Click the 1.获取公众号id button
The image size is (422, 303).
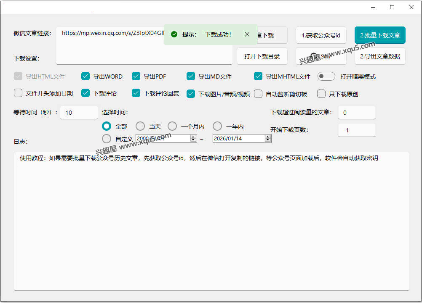(x=321, y=35)
